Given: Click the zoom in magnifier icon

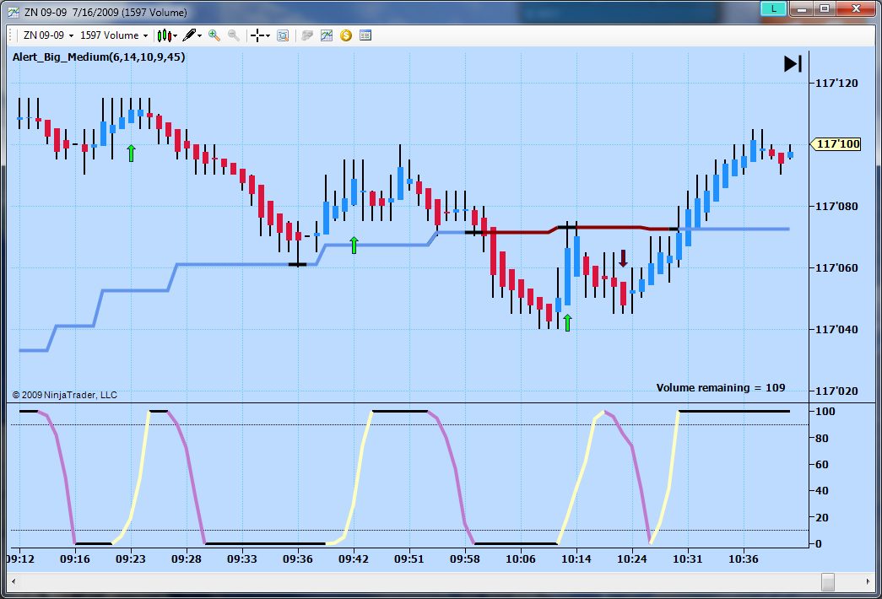Looking at the screenshot, I should point(214,35).
